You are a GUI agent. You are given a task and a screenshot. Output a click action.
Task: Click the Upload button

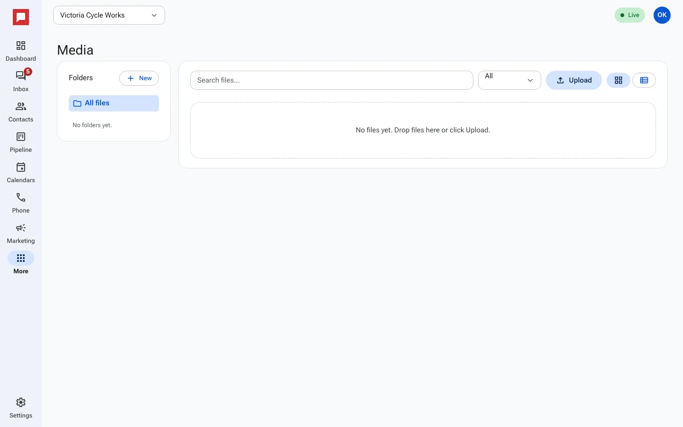click(574, 80)
